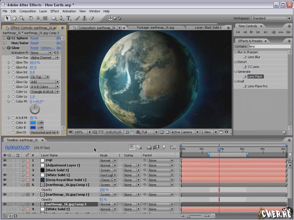294x220 pixels.
Task: Toggle visibility of White Solid 1 layer
Action: [x=5, y=175]
